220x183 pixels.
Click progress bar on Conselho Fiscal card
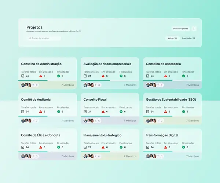pos(110,116)
